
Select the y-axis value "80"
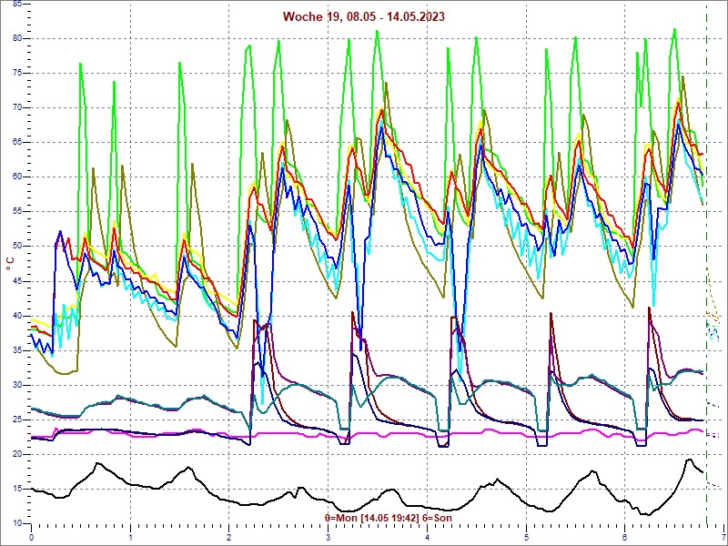[16, 38]
